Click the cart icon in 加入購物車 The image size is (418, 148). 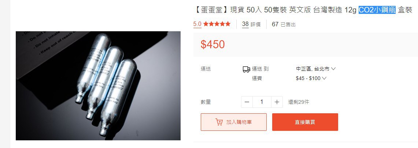tap(219, 122)
